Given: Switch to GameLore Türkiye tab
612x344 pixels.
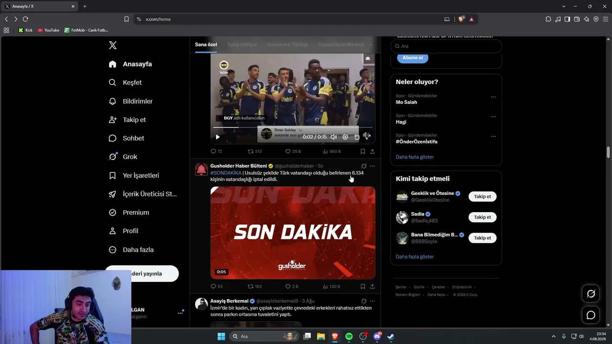Looking at the screenshot, I should (287, 44).
